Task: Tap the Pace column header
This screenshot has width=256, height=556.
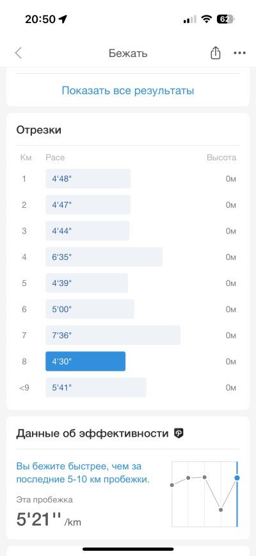Action: point(55,158)
